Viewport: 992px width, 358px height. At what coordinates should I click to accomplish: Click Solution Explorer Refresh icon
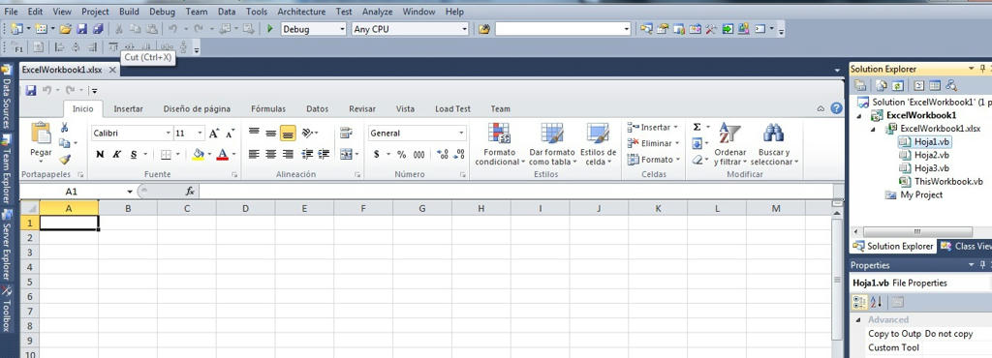coord(898,85)
